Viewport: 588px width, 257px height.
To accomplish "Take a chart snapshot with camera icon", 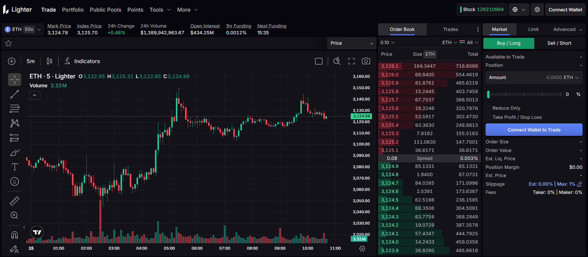I will coord(366,61).
